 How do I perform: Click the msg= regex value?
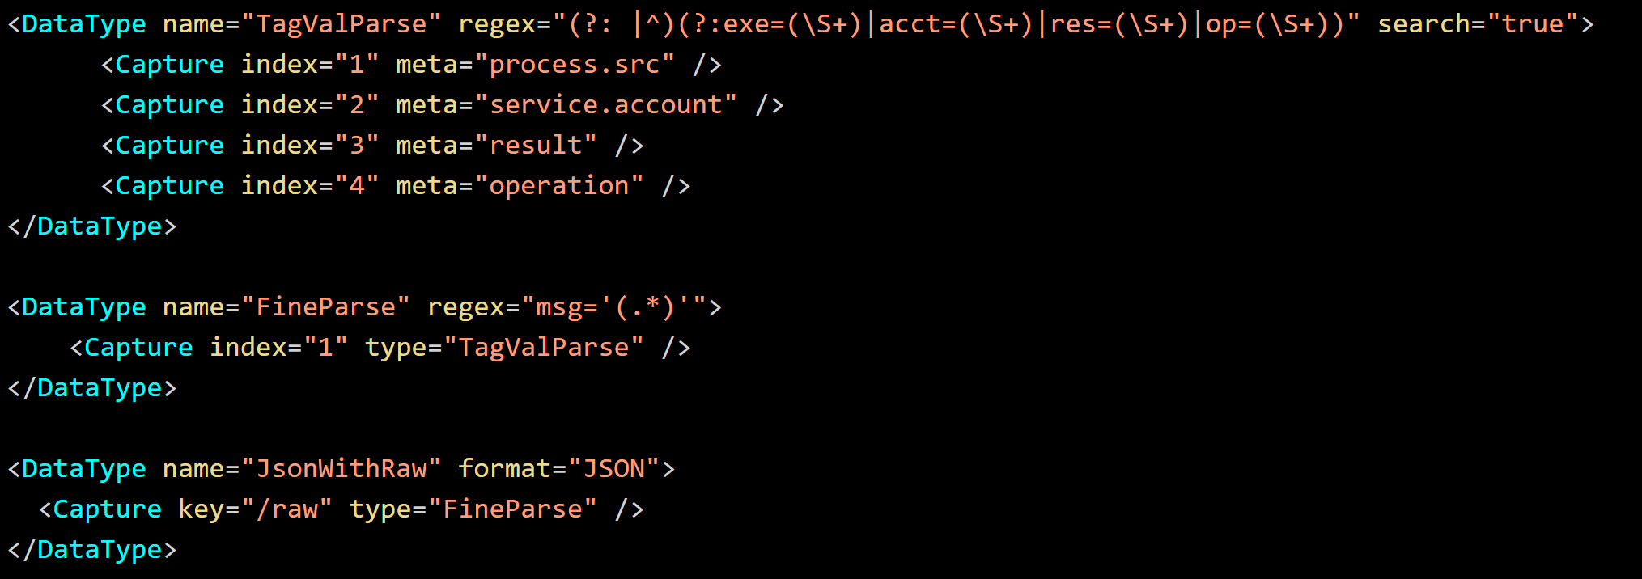point(613,307)
